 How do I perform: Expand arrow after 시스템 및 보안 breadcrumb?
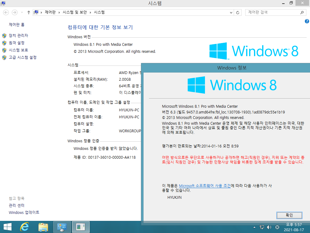(x=90, y=12)
